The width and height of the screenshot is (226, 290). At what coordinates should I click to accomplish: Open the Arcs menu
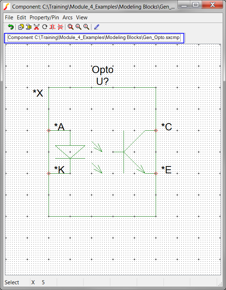[x=67, y=18]
